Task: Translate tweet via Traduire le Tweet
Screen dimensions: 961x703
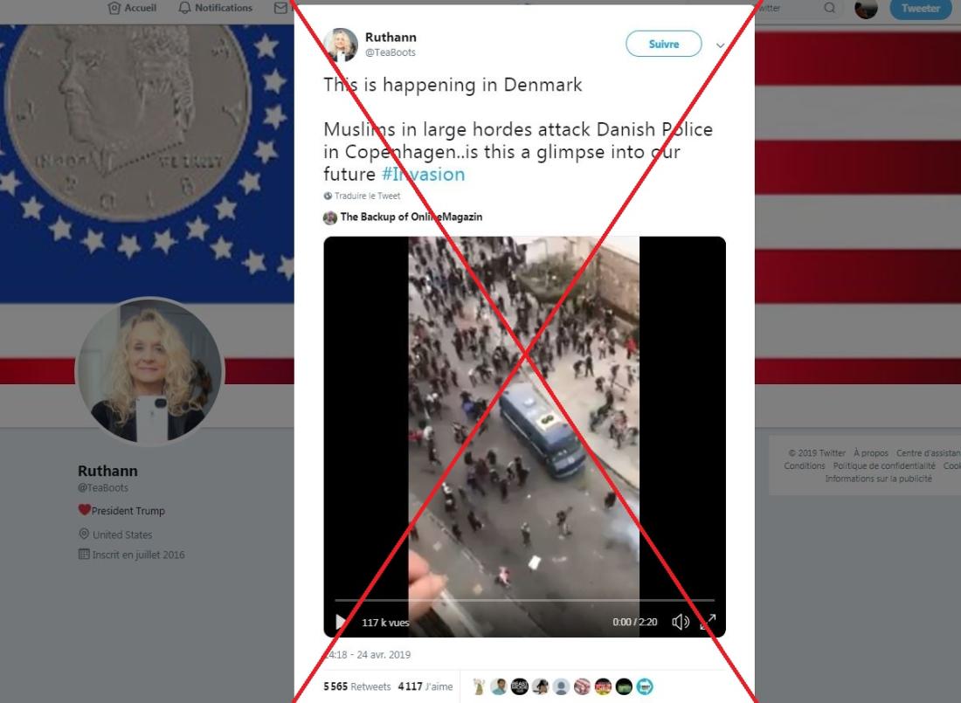Action: (367, 196)
